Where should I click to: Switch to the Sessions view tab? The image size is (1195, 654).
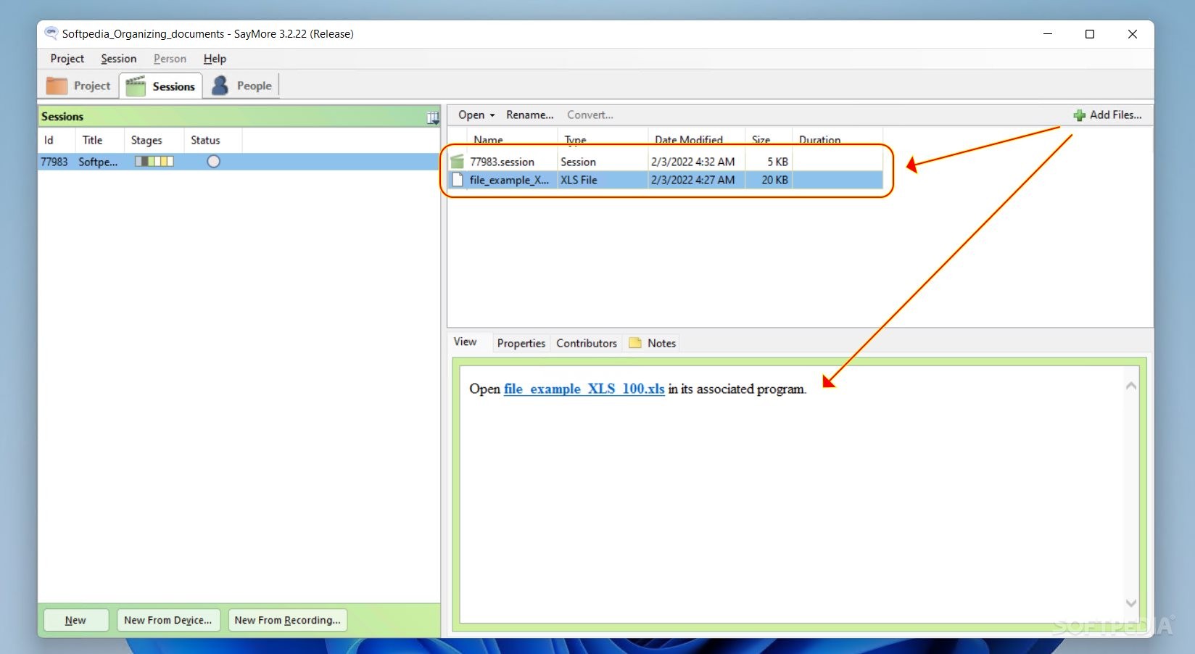161,86
